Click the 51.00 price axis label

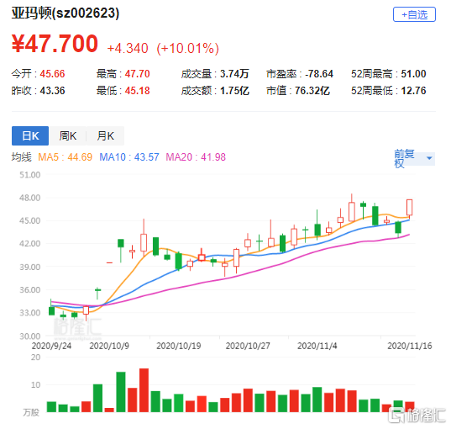pyautogui.click(x=30, y=175)
